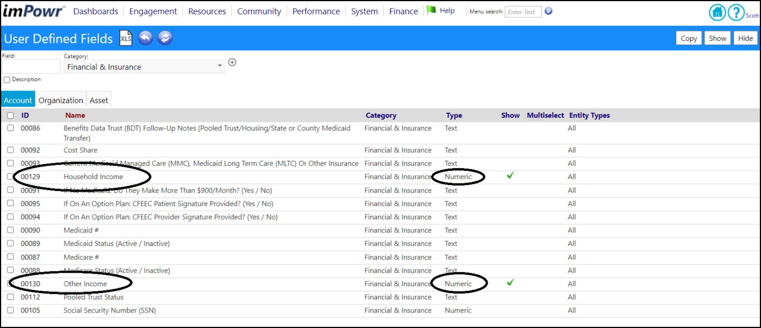Check the box for Medicare # row

pyautogui.click(x=10, y=257)
